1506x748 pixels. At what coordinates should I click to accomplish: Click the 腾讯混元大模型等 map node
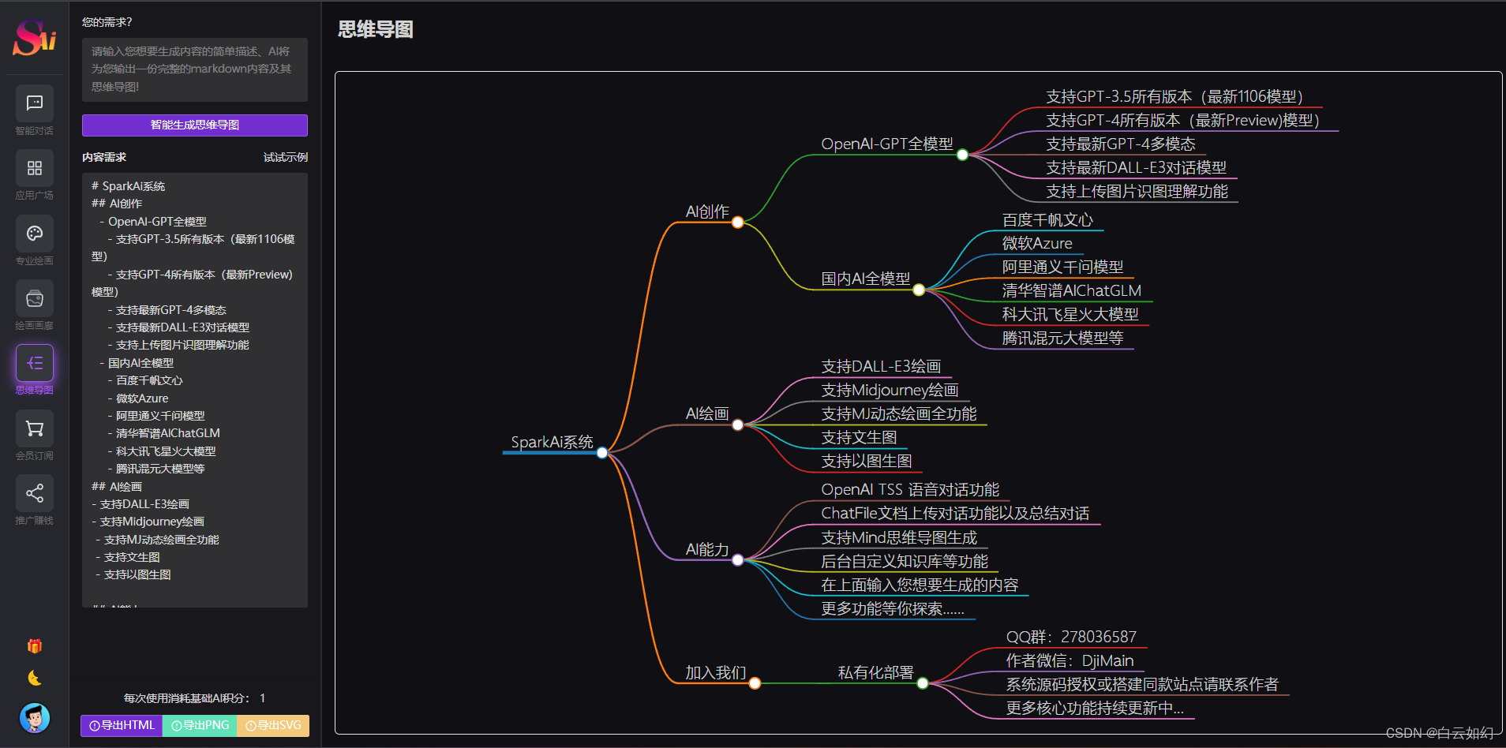pyautogui.click(x=1062, y=338)
